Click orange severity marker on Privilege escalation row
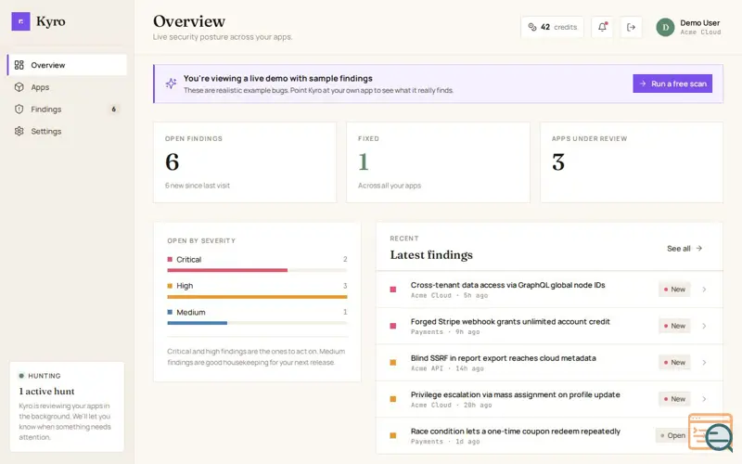 (x=392, y=399)
